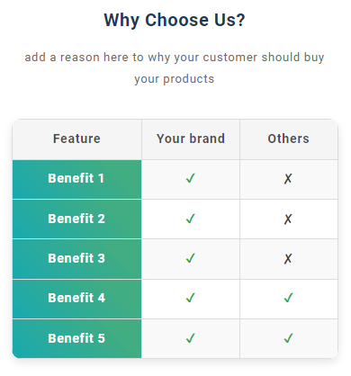Click the Others cross mark for Benefit 3

[x=288, y=258]
